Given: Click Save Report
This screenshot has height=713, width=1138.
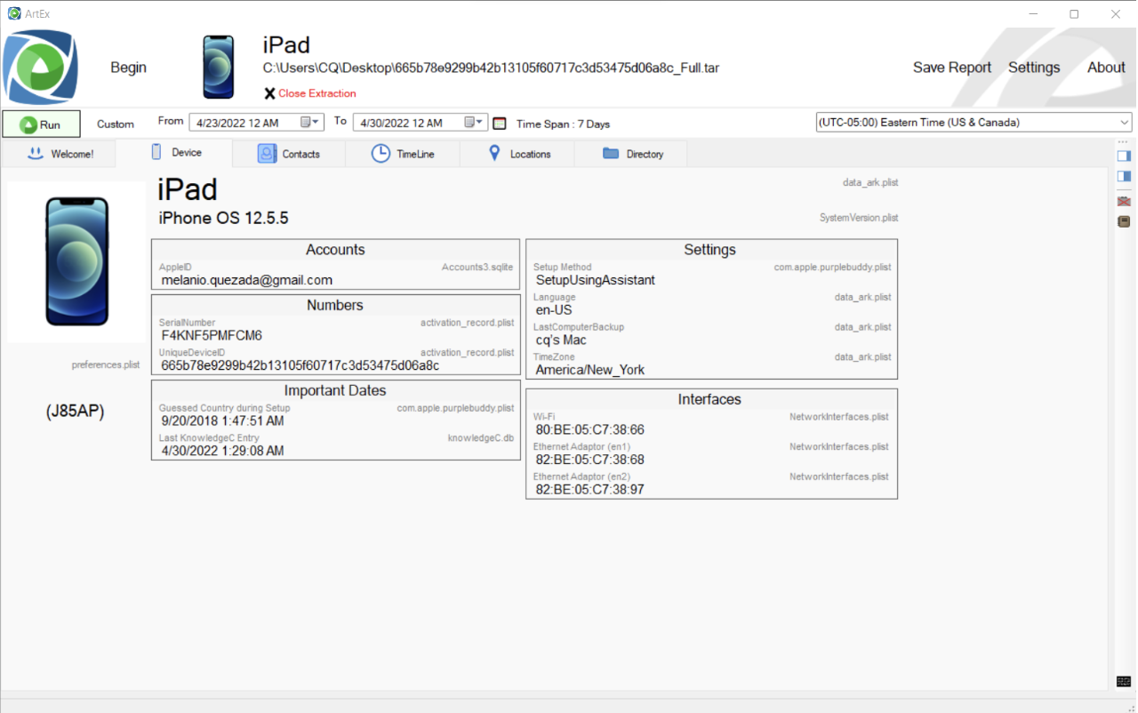Looking at the screenshot, I should click(x=952, y=68).
